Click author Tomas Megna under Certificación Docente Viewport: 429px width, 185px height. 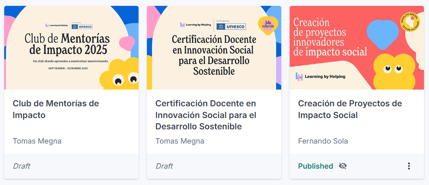pos(180,141)
